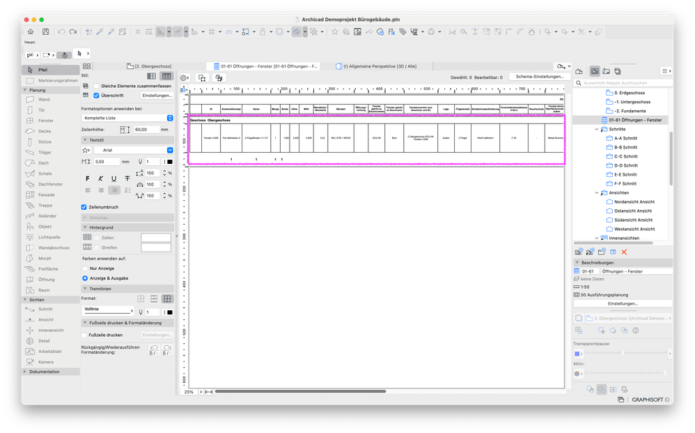The image size is (695, 433).
Task: Open schedule gear settings icon above ruler
Action: pos(185,77)
